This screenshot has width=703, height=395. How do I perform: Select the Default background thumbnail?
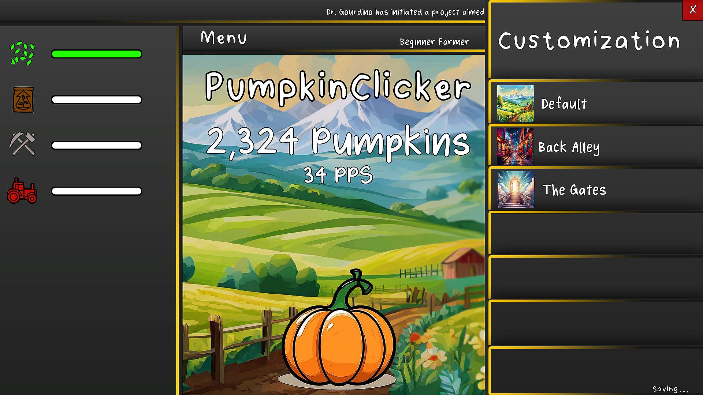click(515, 104)
